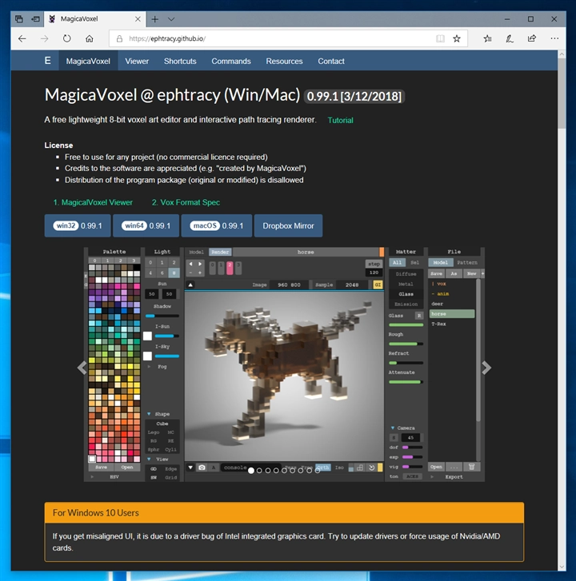This screenshot has width=576, height=581.
Task: Download the win64 0.99.1 build
Action: tap(146, 225)
